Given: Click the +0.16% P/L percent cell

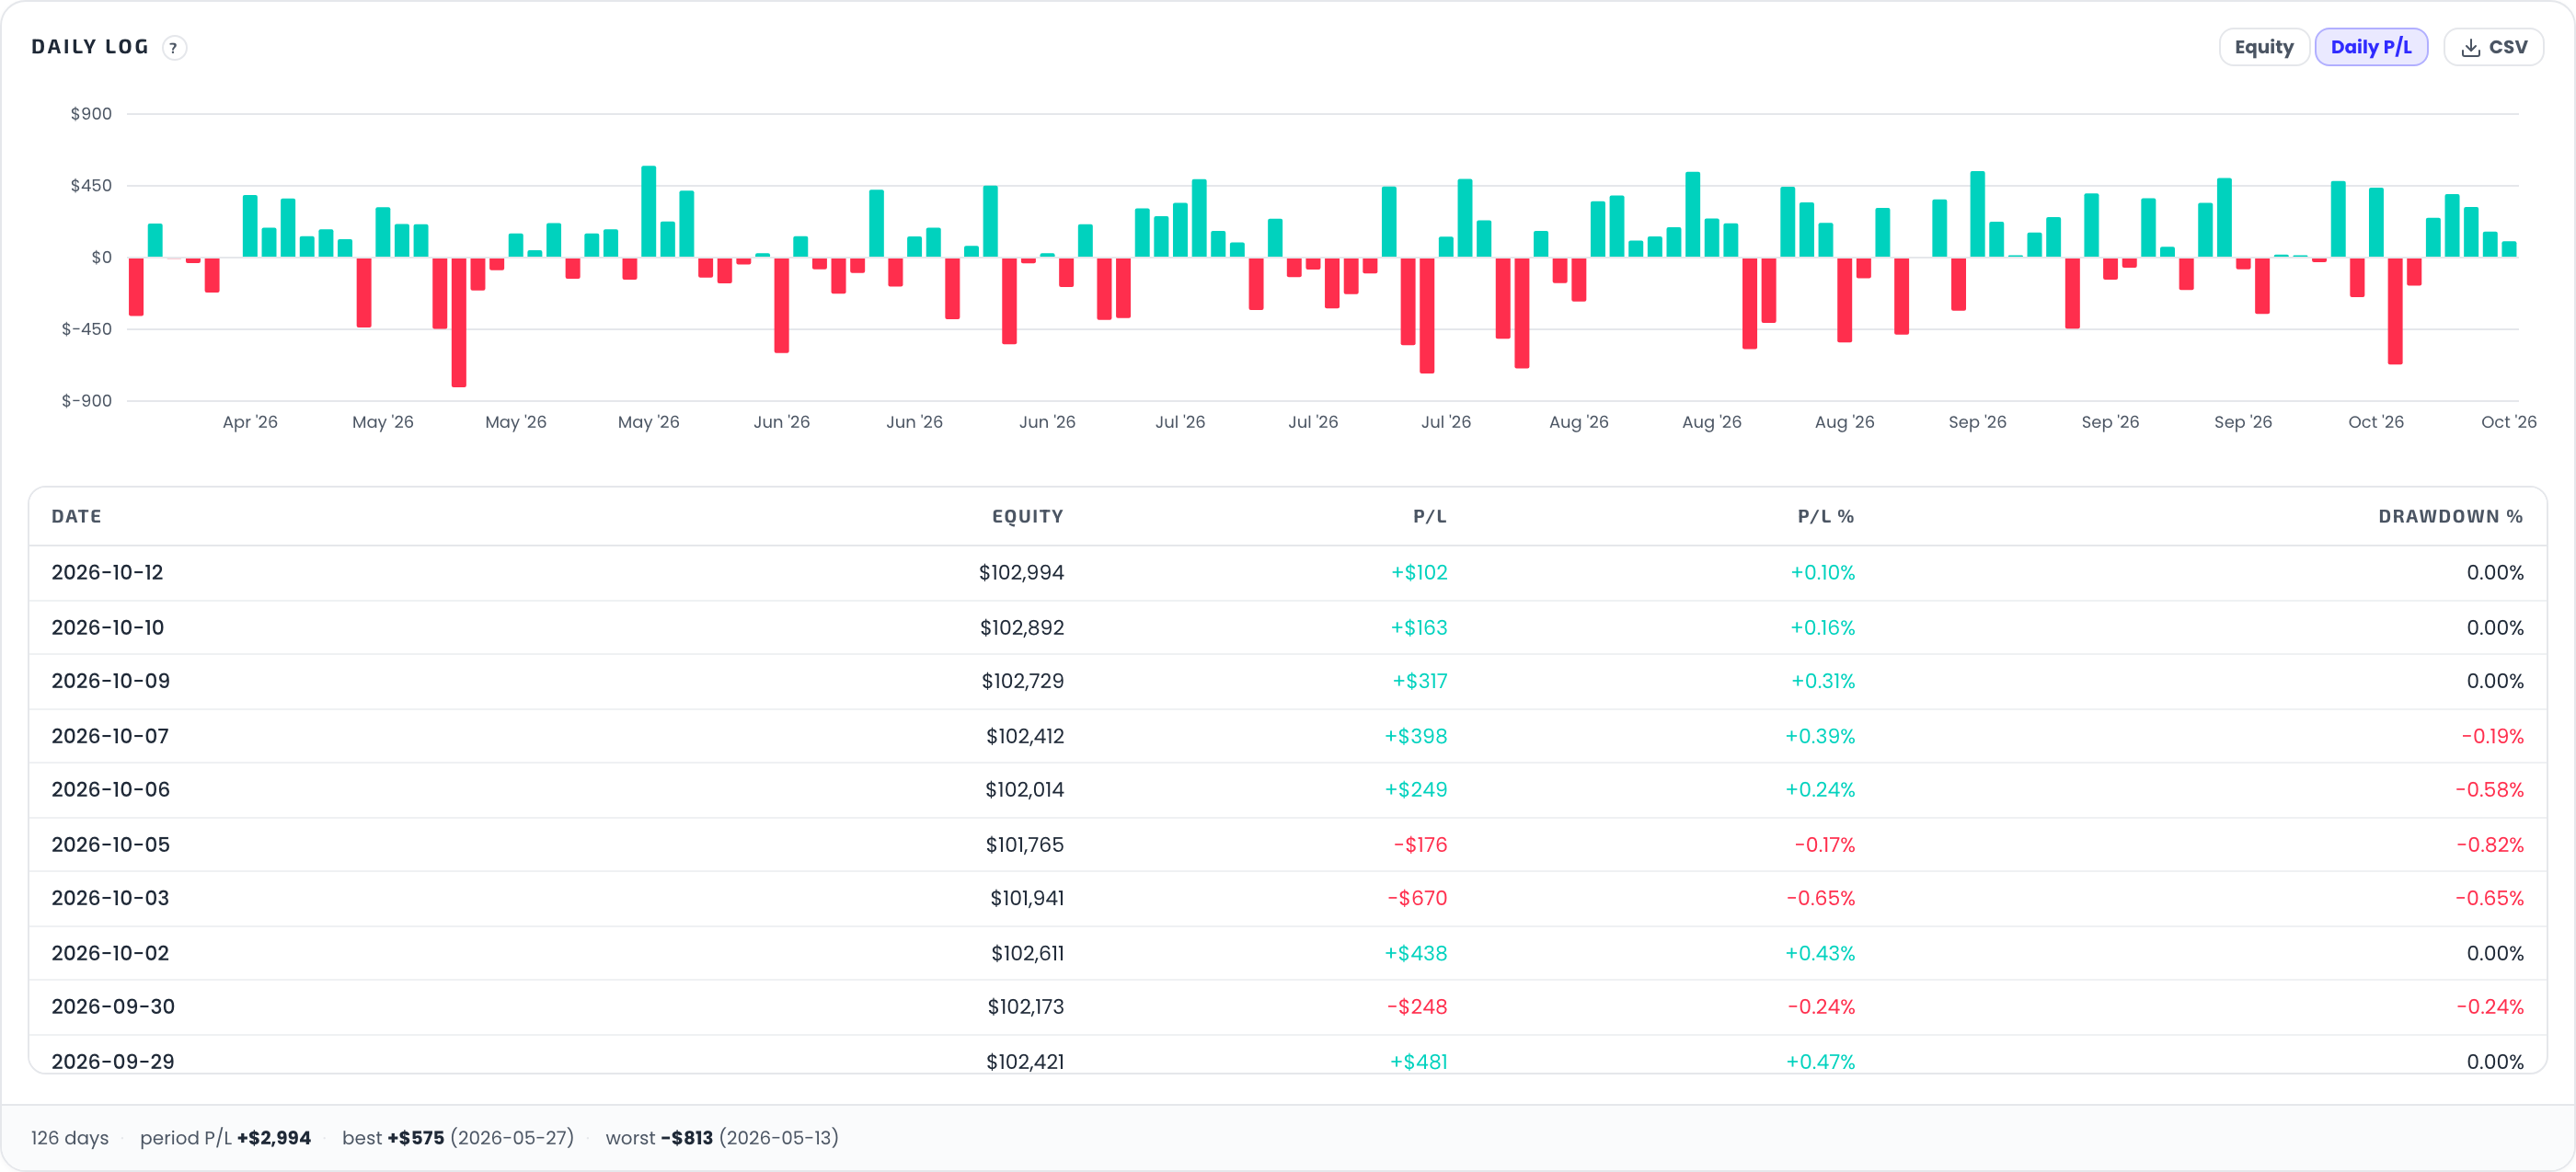Looking at the screenshot, I should click(x=1822, y=628).
